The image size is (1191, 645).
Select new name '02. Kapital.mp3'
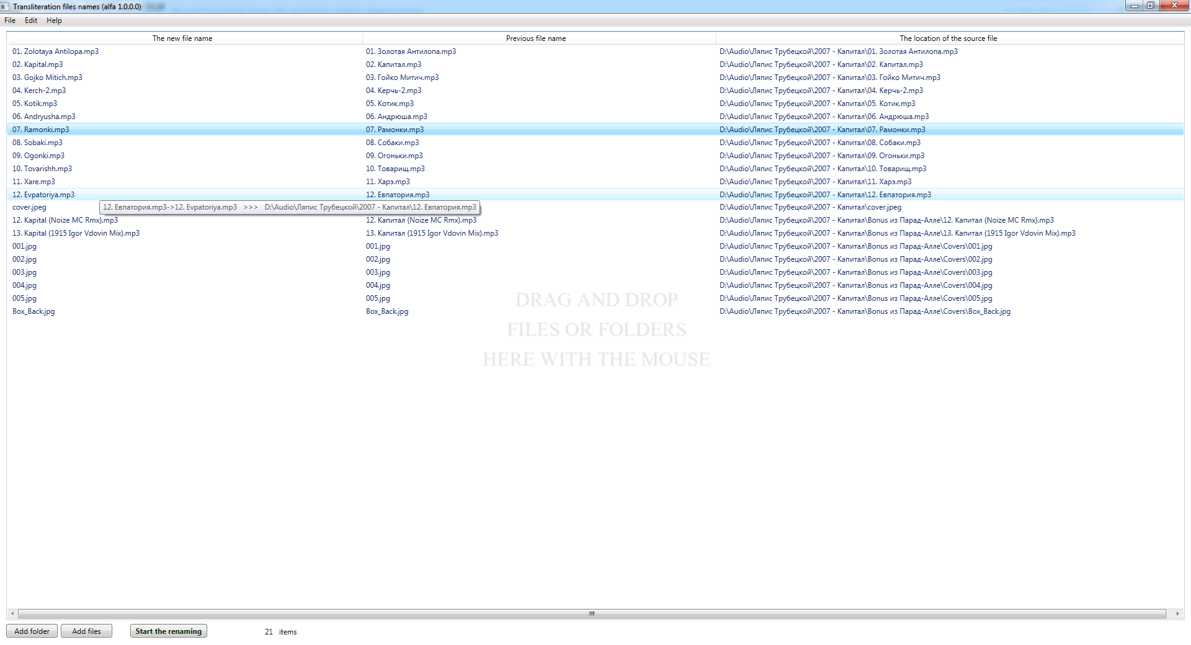click(x=38, y=64)
